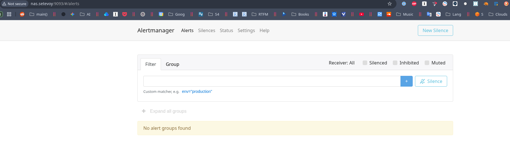Open the Receiver: All dropdown
This screenshot has height=142, width=510.
[x=342, y=63]
